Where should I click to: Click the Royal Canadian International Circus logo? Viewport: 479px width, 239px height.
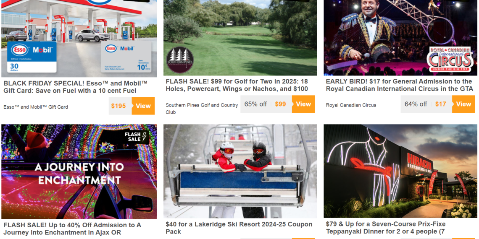click(x=450, y=60)
